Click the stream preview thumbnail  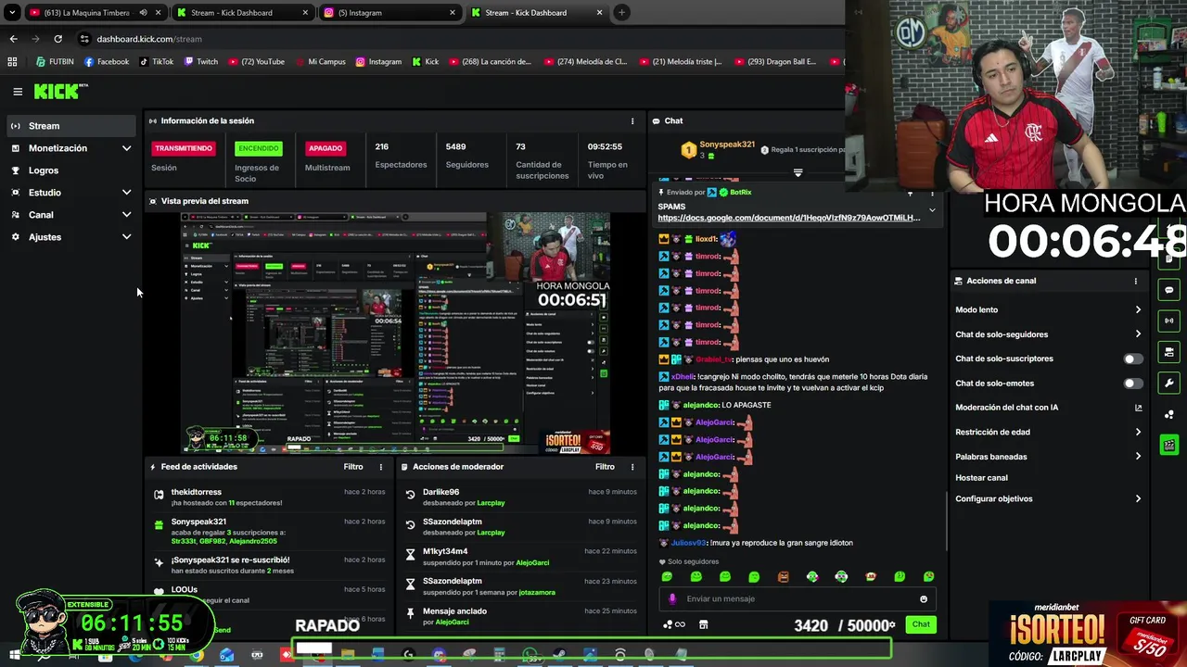click(x=395, y=333)
